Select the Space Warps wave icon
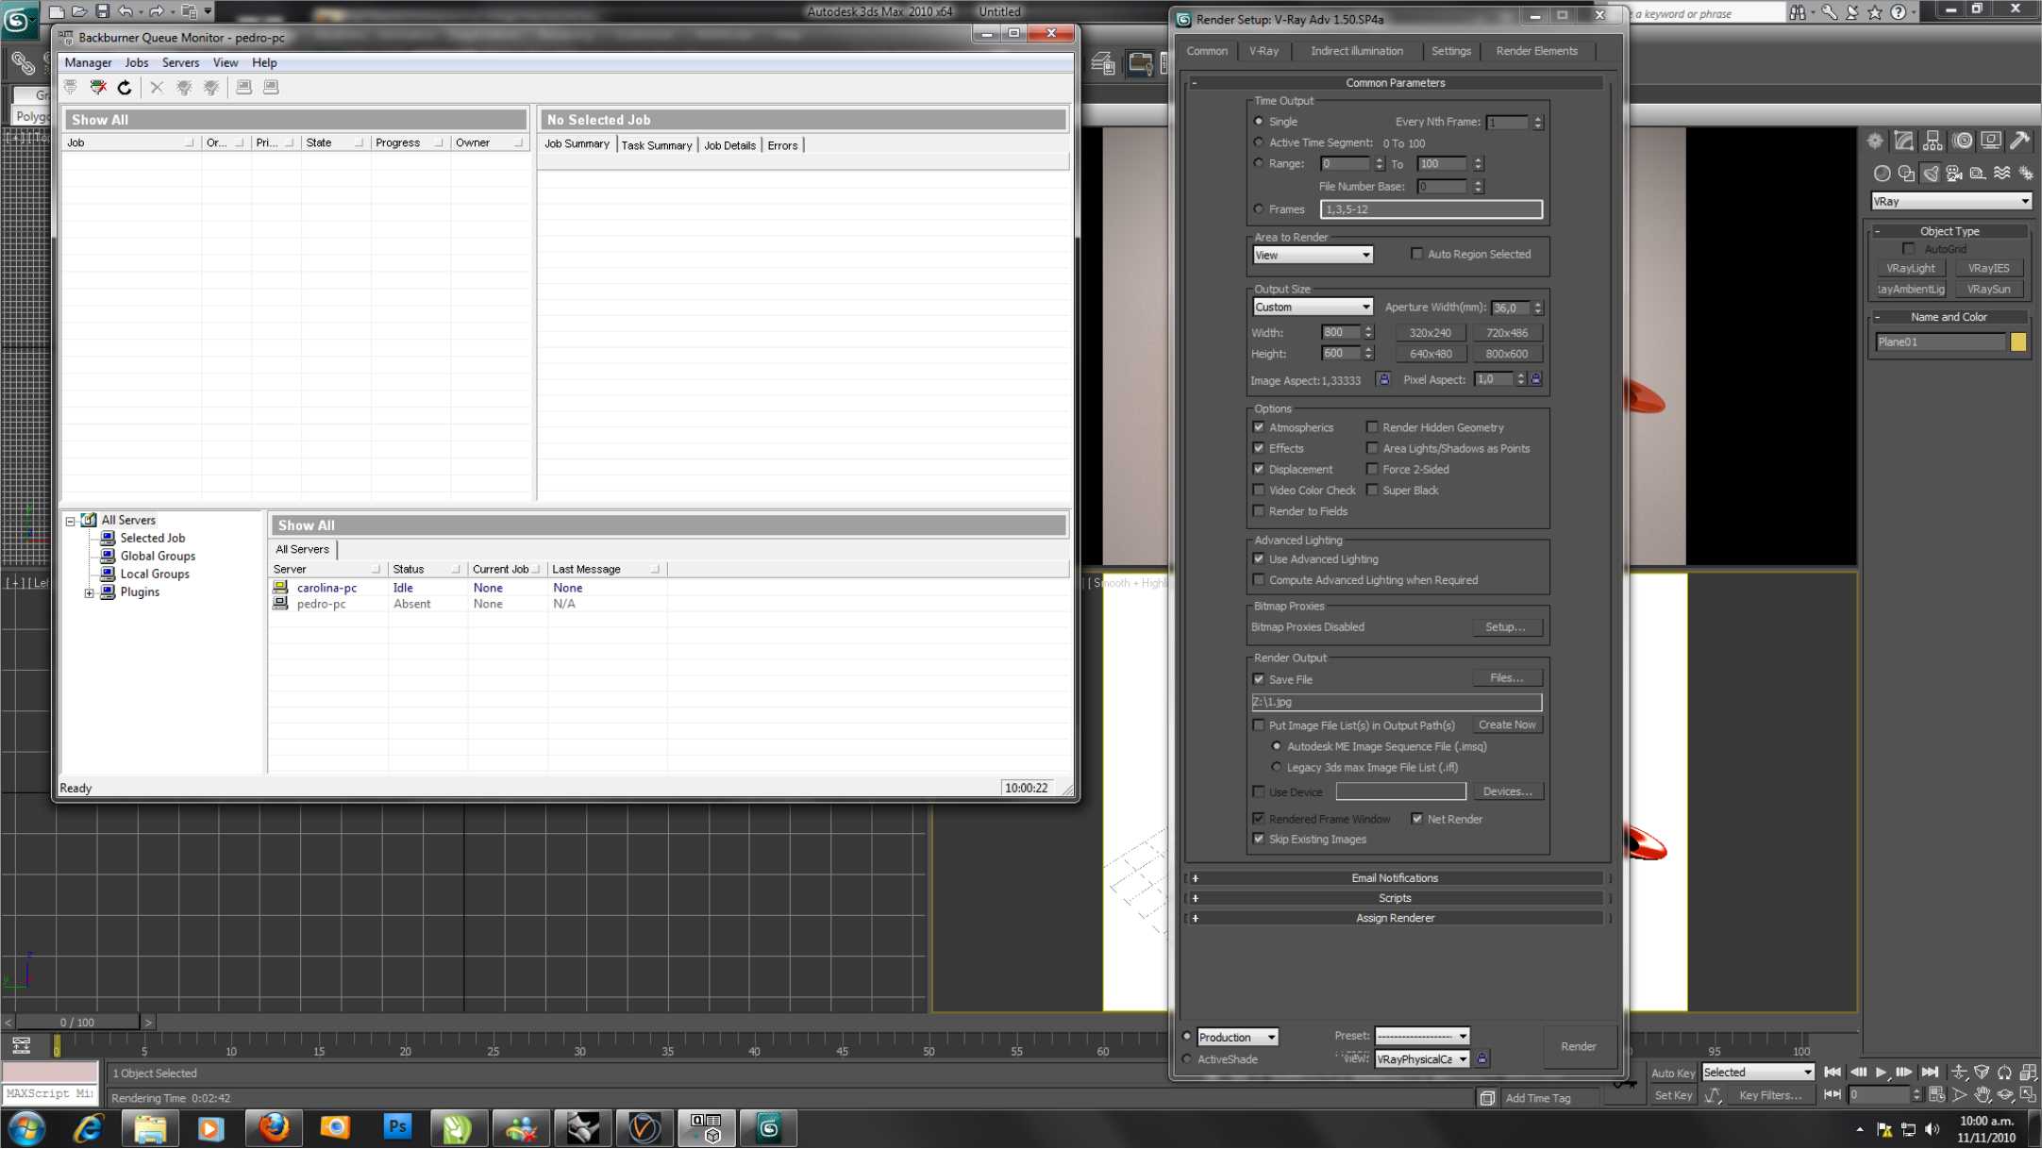This screenshot has height=1149, width=2042. 2001,174
